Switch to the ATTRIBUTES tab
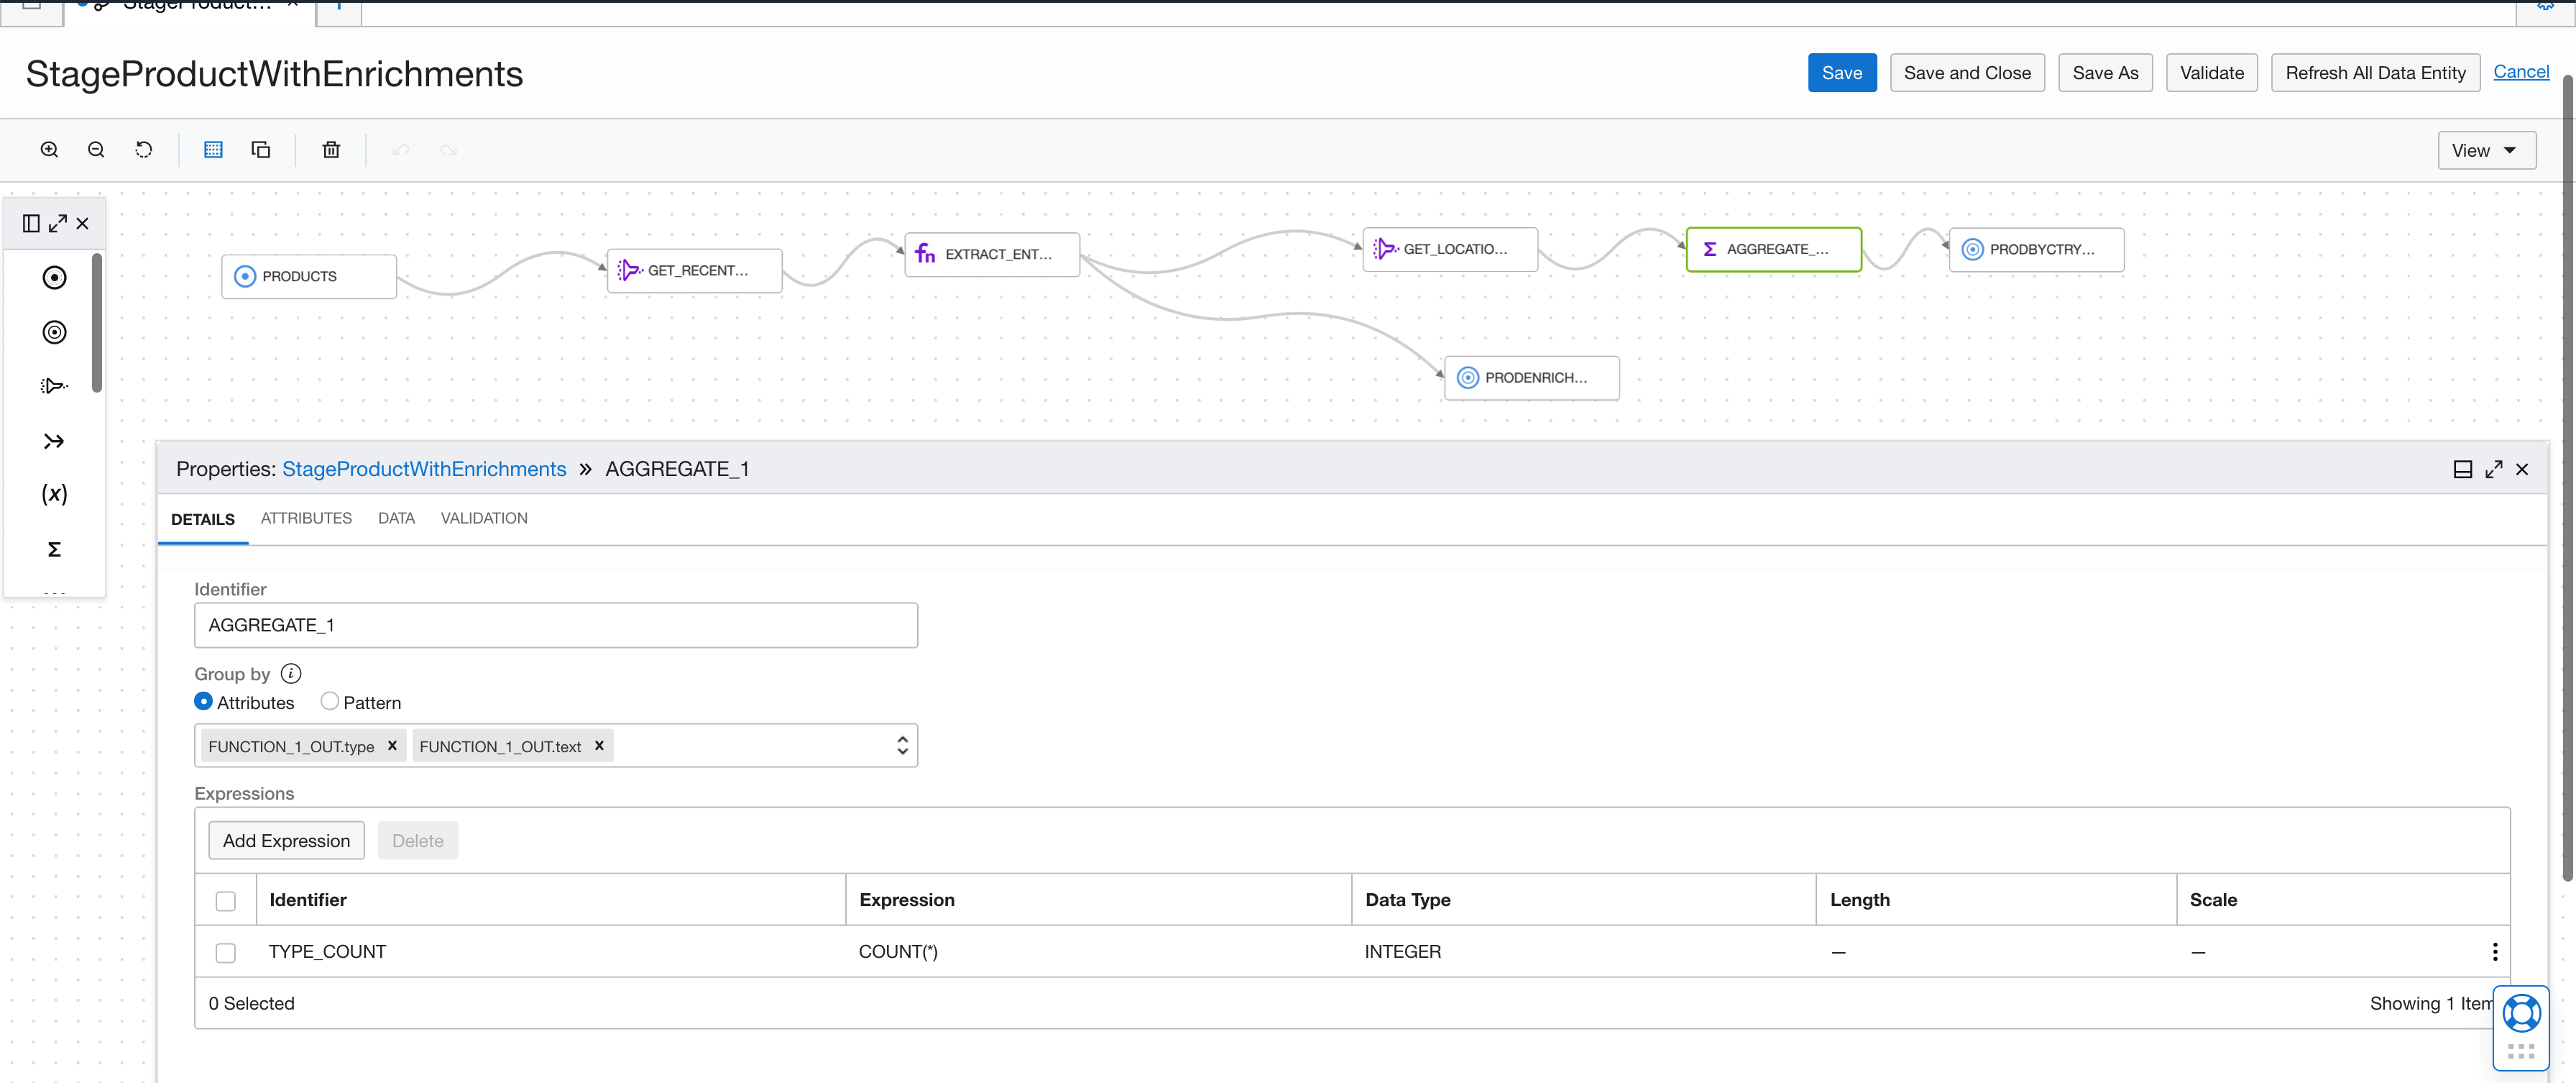The image size is (2576, 1083). [x=306, y=518]
